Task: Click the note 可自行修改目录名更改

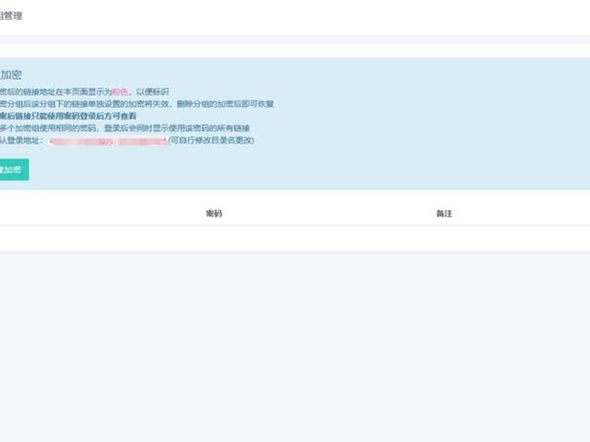Action: pyautogui.click(x=211, y=140)
